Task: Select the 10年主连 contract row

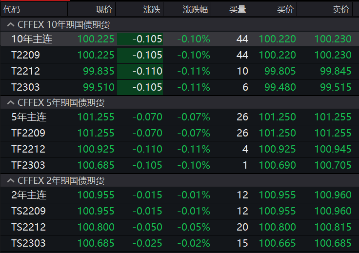Action: [x=32, y=39]
